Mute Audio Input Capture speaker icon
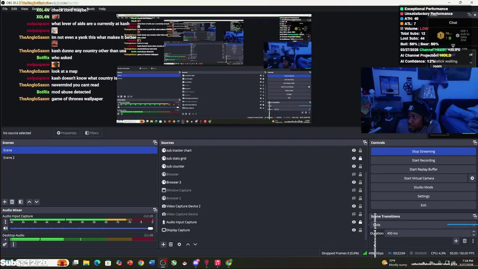The height and width of the screenshot is (269, 478). coord(5,228)
